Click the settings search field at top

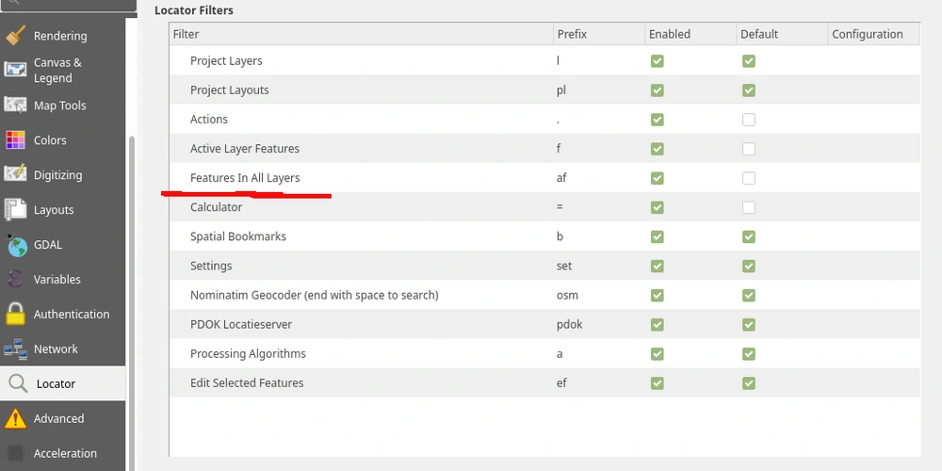[x=69, y=5]
